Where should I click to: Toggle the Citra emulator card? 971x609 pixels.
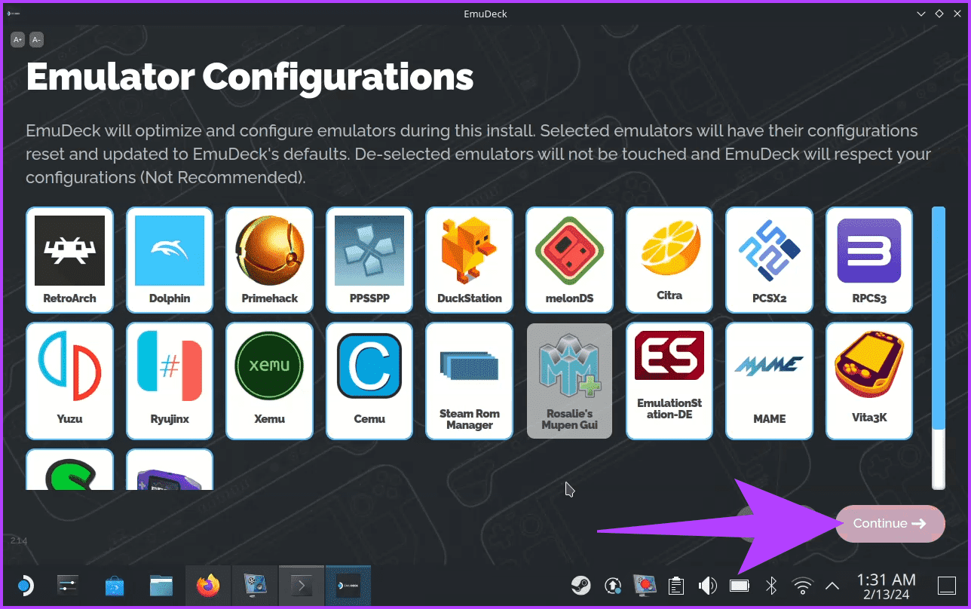coord(669,260)
